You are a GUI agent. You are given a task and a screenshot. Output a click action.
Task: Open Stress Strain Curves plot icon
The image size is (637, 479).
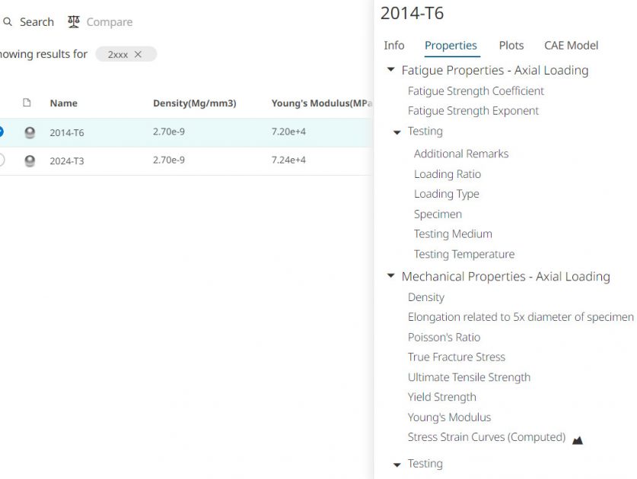[578, 439]
